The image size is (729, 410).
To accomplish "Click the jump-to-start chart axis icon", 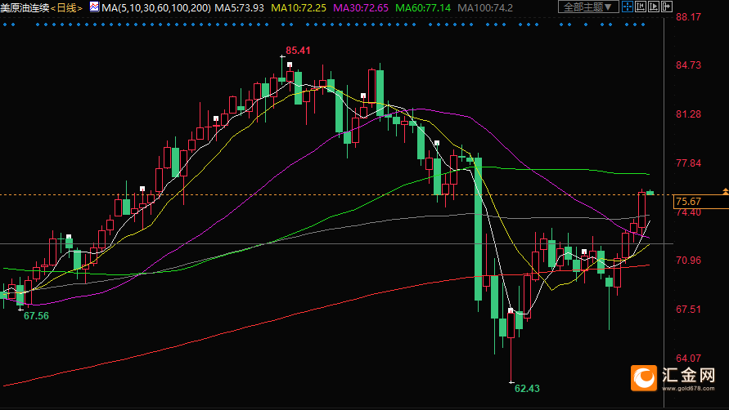I will pos(640,7).
